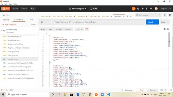This screenshot has height=97, width=173.
Task: Open notifications bell icon
Action: click(147, 9)
